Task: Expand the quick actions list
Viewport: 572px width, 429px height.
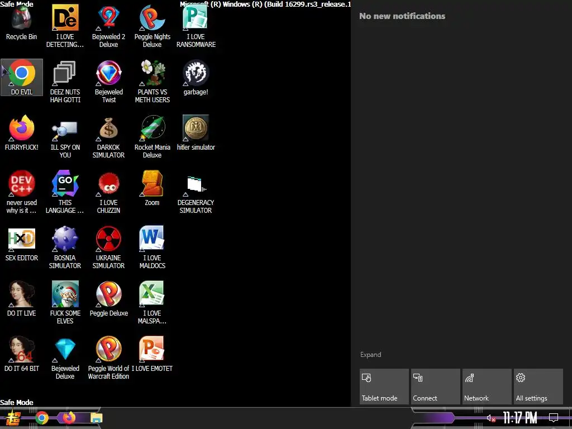Action: tap(371, 355)
